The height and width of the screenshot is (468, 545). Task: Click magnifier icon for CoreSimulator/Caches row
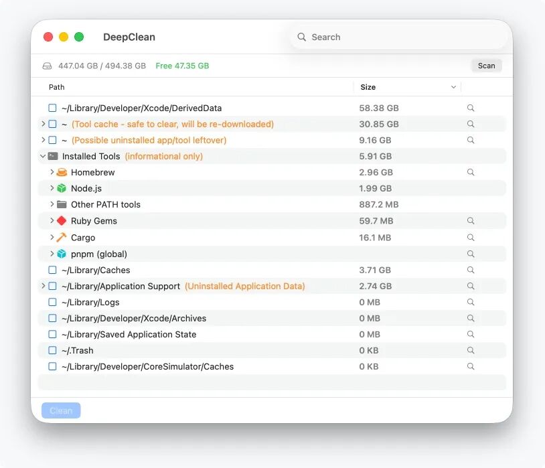coord(471,366)
